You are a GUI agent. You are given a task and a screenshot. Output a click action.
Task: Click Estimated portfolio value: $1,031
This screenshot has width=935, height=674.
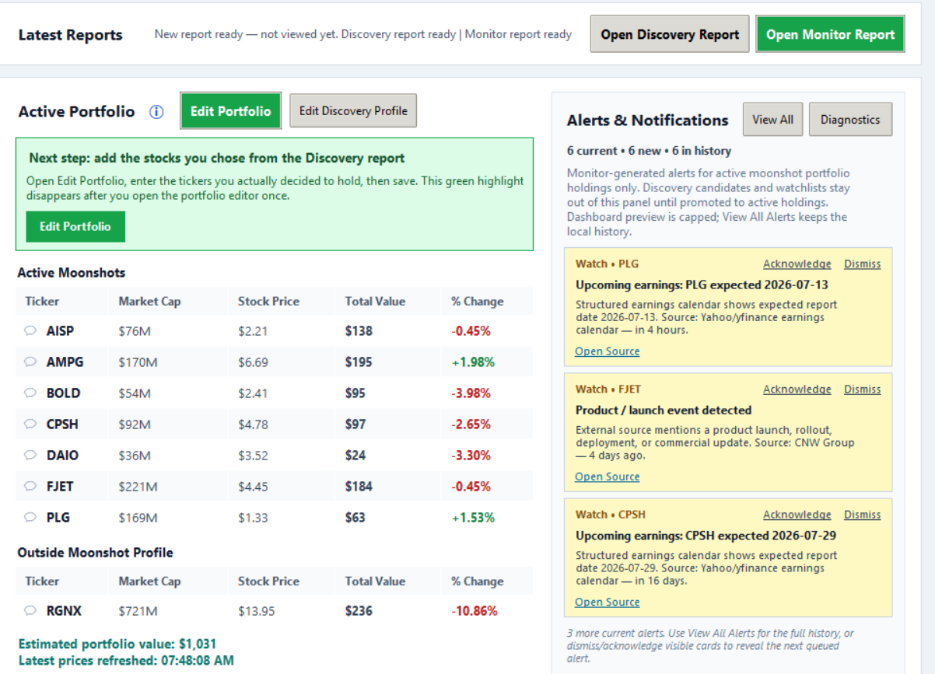point(117,644)
